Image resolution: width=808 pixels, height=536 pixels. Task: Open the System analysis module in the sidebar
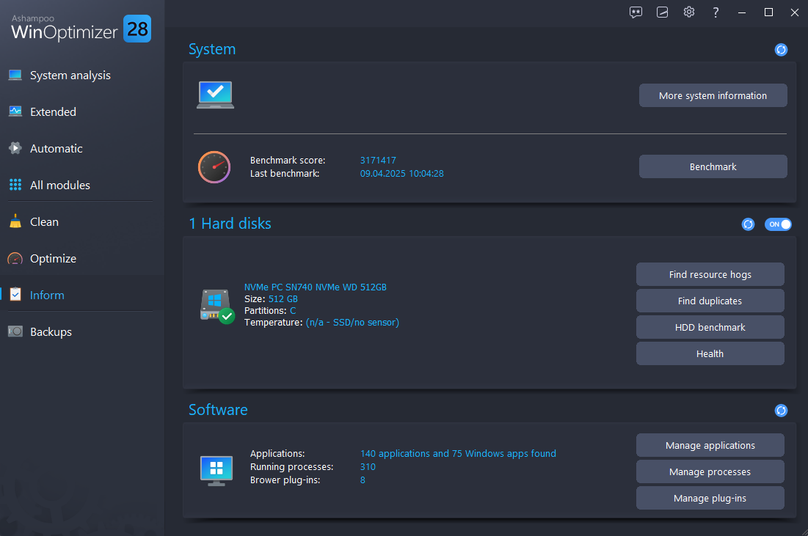(70, 75)
